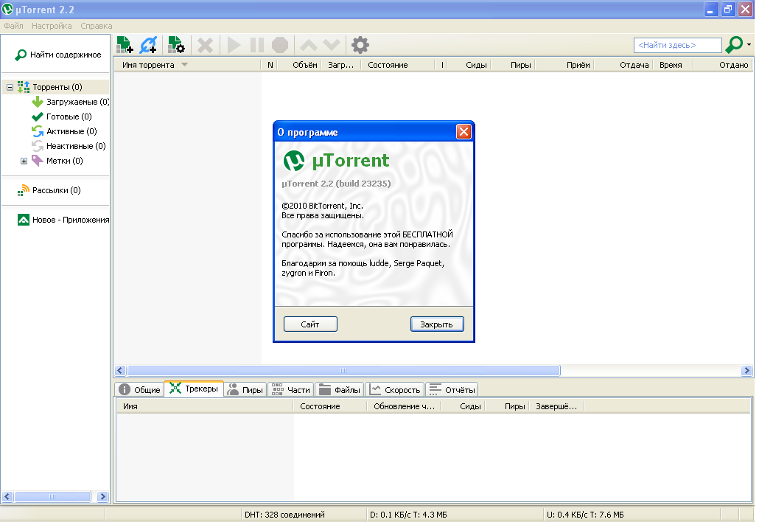Click sidebar scroll left arrow
This screenshot has width=759, height=522.
(x=7, y=496)
